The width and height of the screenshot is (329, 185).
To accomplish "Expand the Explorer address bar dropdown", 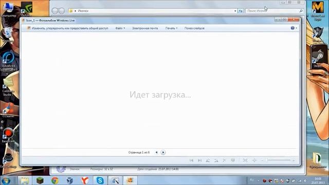I will point(235,11).
